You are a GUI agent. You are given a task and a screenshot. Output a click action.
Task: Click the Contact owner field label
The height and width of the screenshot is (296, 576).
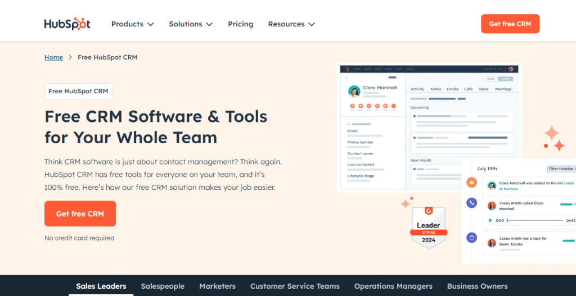360,153
